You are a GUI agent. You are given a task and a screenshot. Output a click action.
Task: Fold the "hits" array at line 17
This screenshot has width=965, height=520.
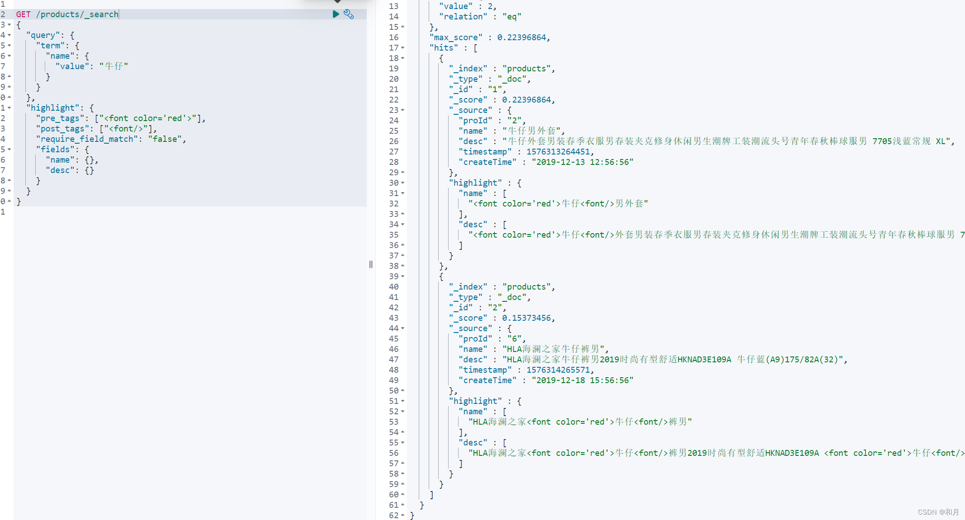[x=402, y=48]
